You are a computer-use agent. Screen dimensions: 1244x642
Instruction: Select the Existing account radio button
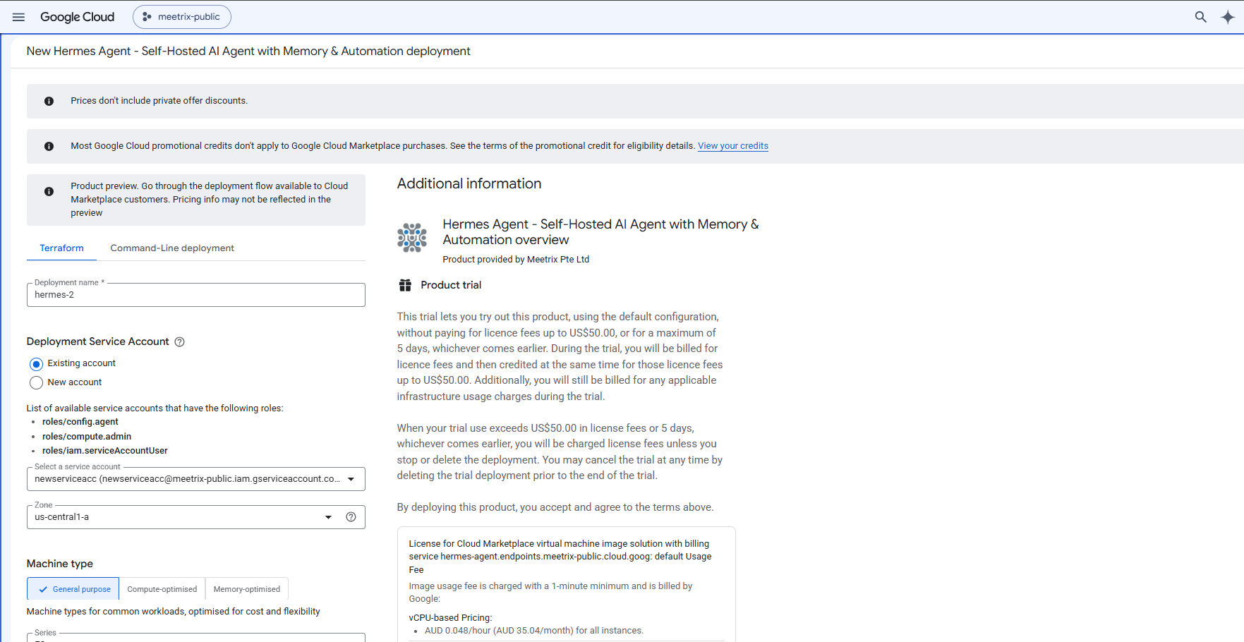pyautogui.click(x=37, y=364)
